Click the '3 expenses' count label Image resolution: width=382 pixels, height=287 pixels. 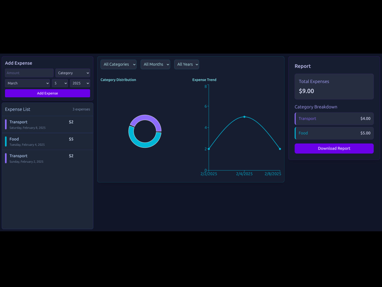(x=81, y=109)
